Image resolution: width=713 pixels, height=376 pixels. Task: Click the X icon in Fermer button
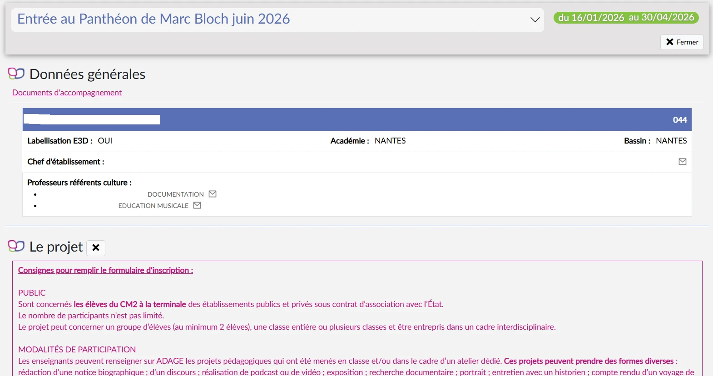coord(669,42)
